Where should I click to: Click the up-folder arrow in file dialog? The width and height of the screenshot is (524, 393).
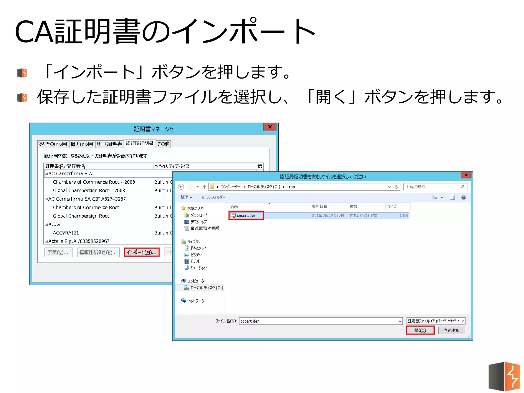204,187
